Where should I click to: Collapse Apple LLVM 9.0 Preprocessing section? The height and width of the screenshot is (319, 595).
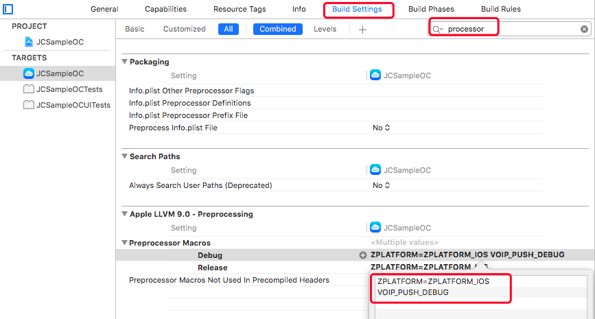[124, 214]
